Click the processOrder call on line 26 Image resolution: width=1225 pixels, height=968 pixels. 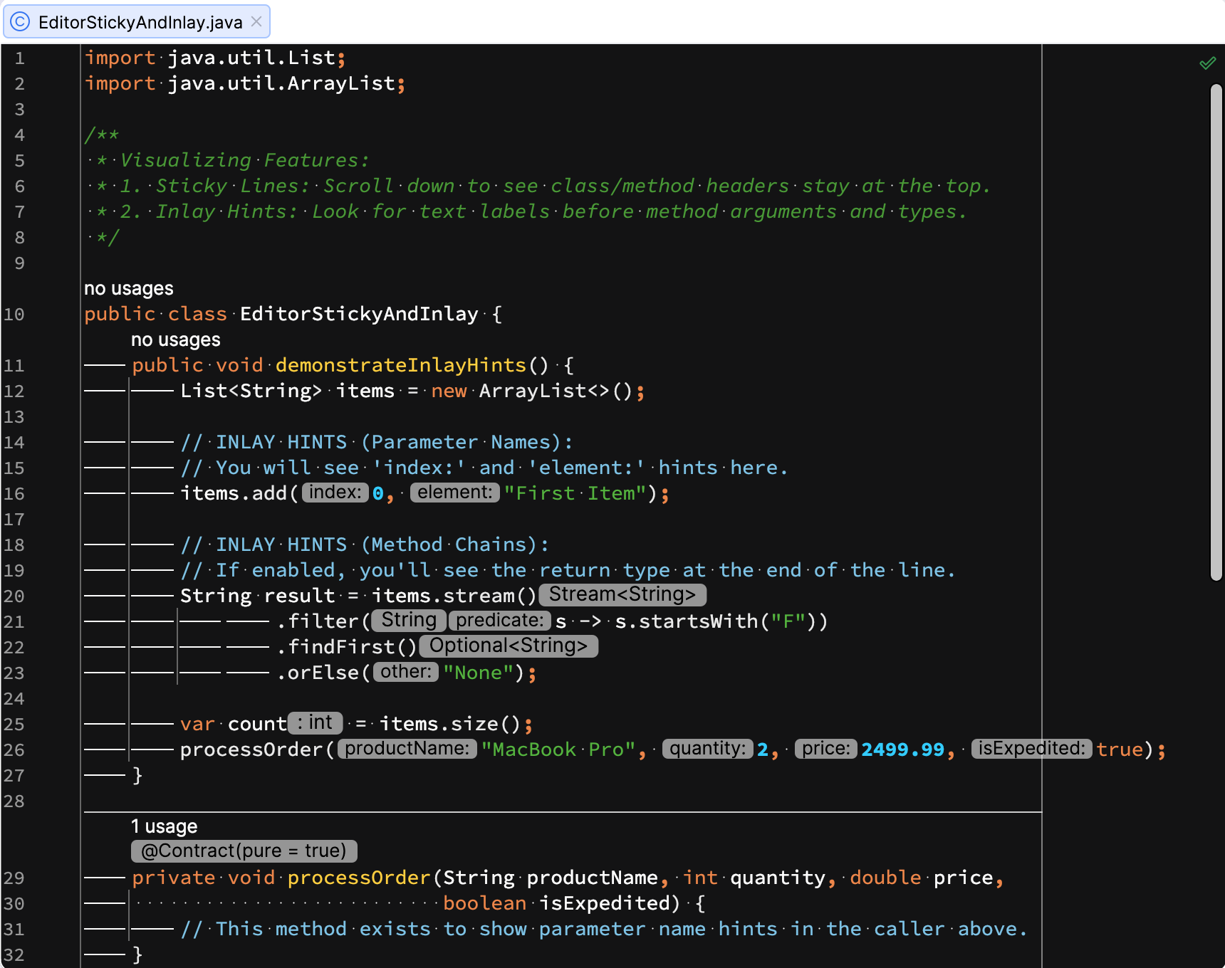251,749
